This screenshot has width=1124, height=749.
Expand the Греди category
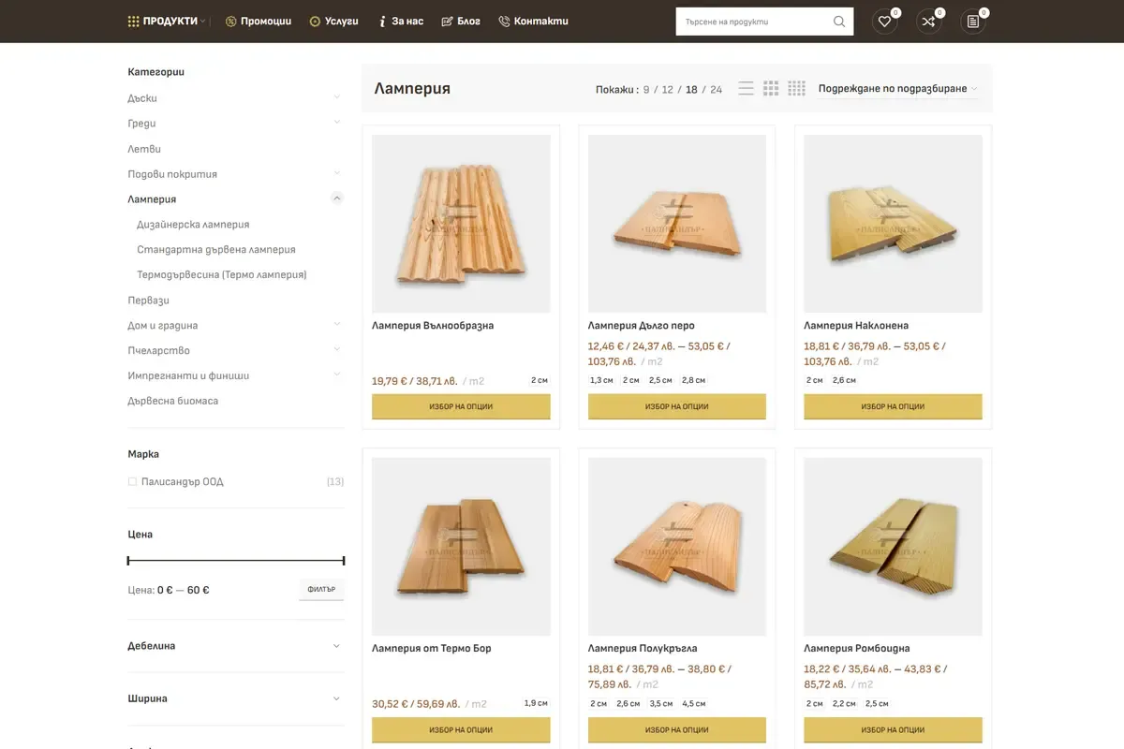tap(337, 123)
